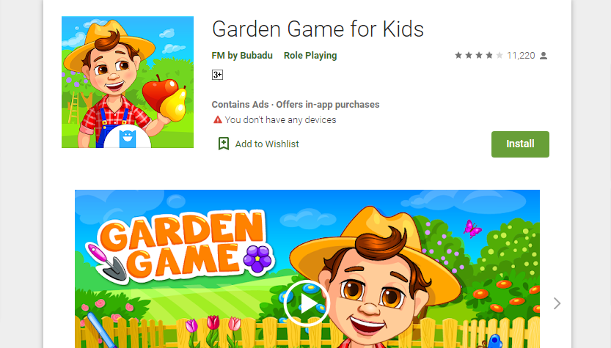Open developer page FM by Bubadu
Viewport: 611px width, 348px height.
tap(242, 55)
